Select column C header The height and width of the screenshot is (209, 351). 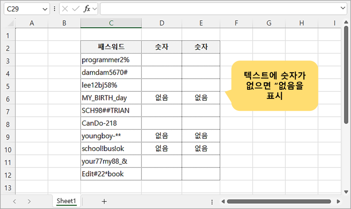111,23
